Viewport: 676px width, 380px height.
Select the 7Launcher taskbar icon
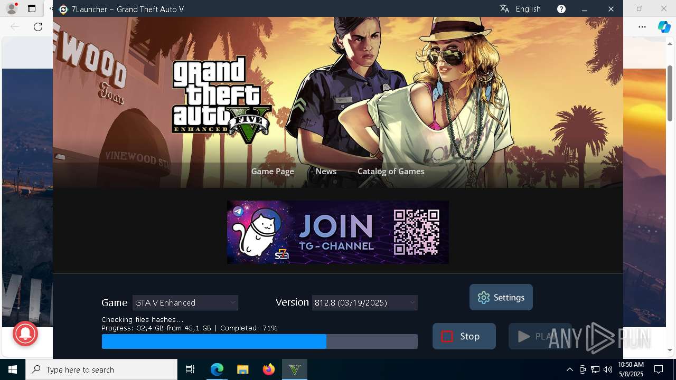(295, 369)
